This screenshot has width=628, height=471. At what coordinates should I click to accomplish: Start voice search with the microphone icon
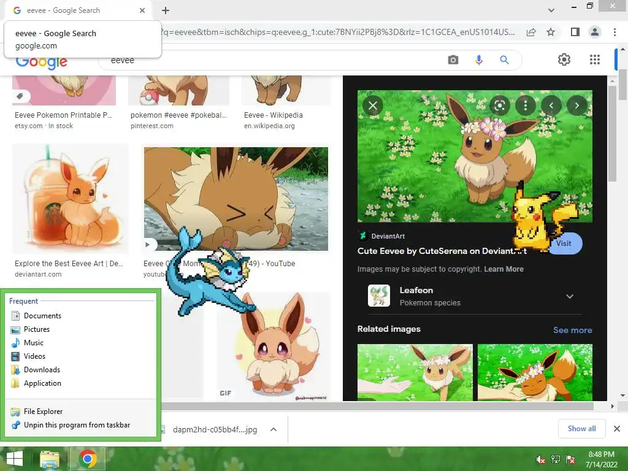point(478,60)
